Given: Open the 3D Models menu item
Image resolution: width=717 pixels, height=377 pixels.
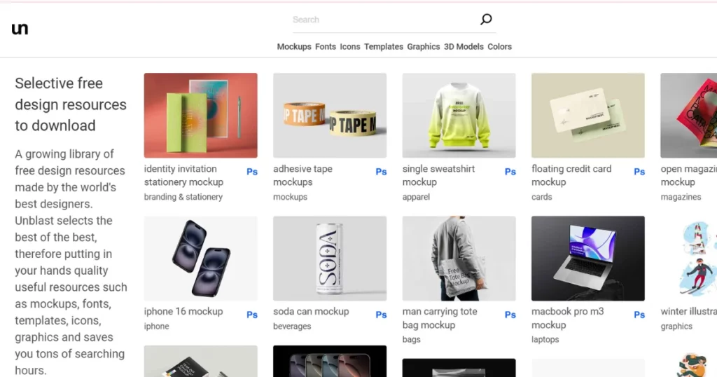Looking at the screenshot, I should tap(464, 47).
